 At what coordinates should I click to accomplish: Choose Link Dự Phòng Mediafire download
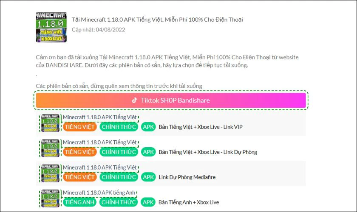(x=187, y=177)
